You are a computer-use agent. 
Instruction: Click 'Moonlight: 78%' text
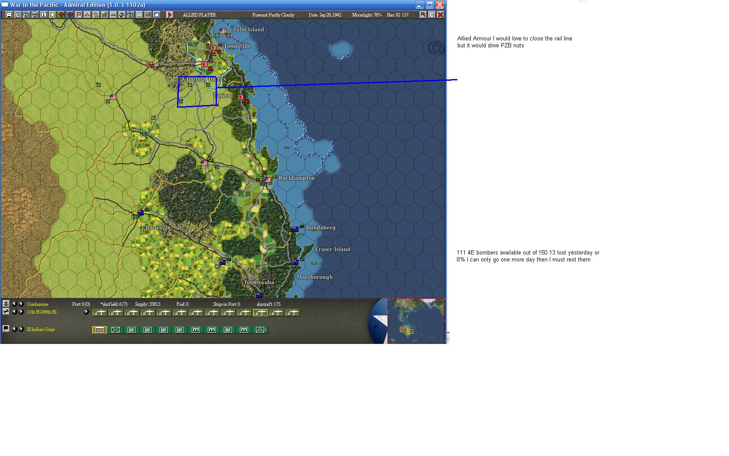click(x=367, y=15)
